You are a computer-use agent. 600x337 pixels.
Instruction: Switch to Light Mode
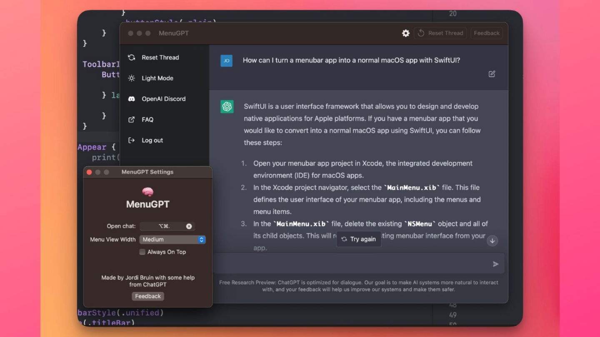157,78
